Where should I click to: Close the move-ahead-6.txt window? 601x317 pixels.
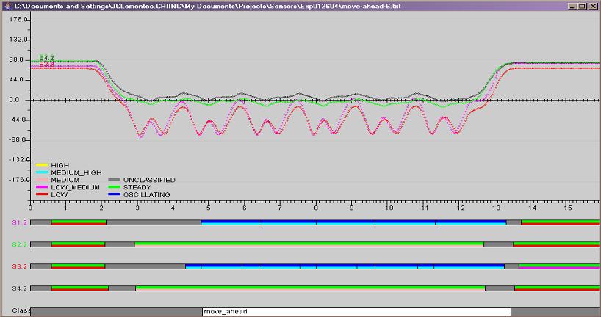click(x=593, y=5)
